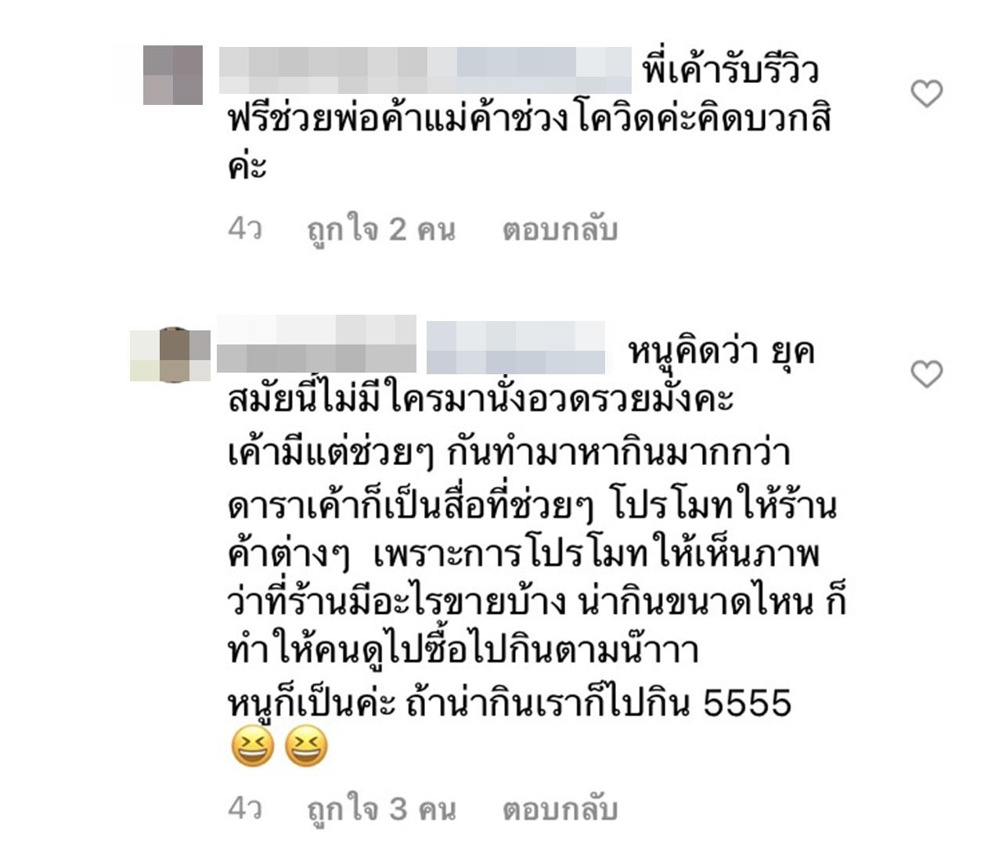Click the second laughing emoji in second comment
The width and height of the screenshot is (1002, 851).
(305, 746)
